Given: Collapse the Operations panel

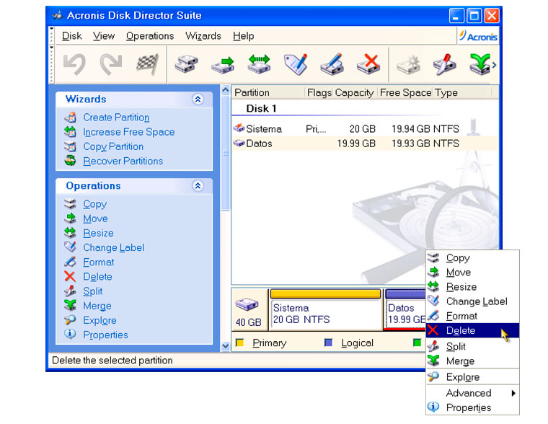Looking at the screenshot, I should 198,185.
